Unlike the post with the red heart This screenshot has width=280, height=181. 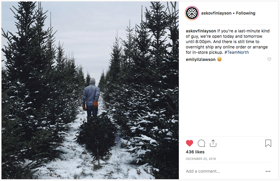coord(190,143)
